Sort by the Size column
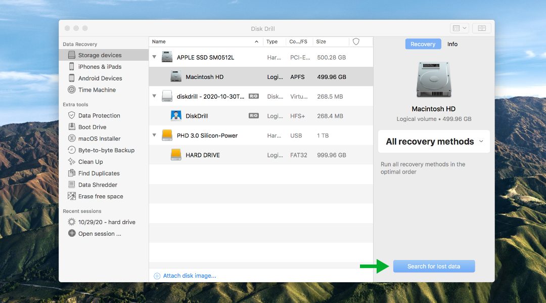Screen dimensions: 546x303 [x=331, y=41]
